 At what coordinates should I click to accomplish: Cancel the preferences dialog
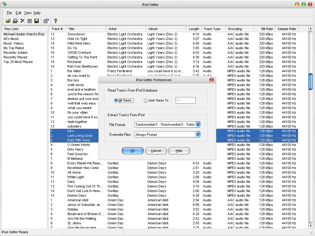pos(156,151)
